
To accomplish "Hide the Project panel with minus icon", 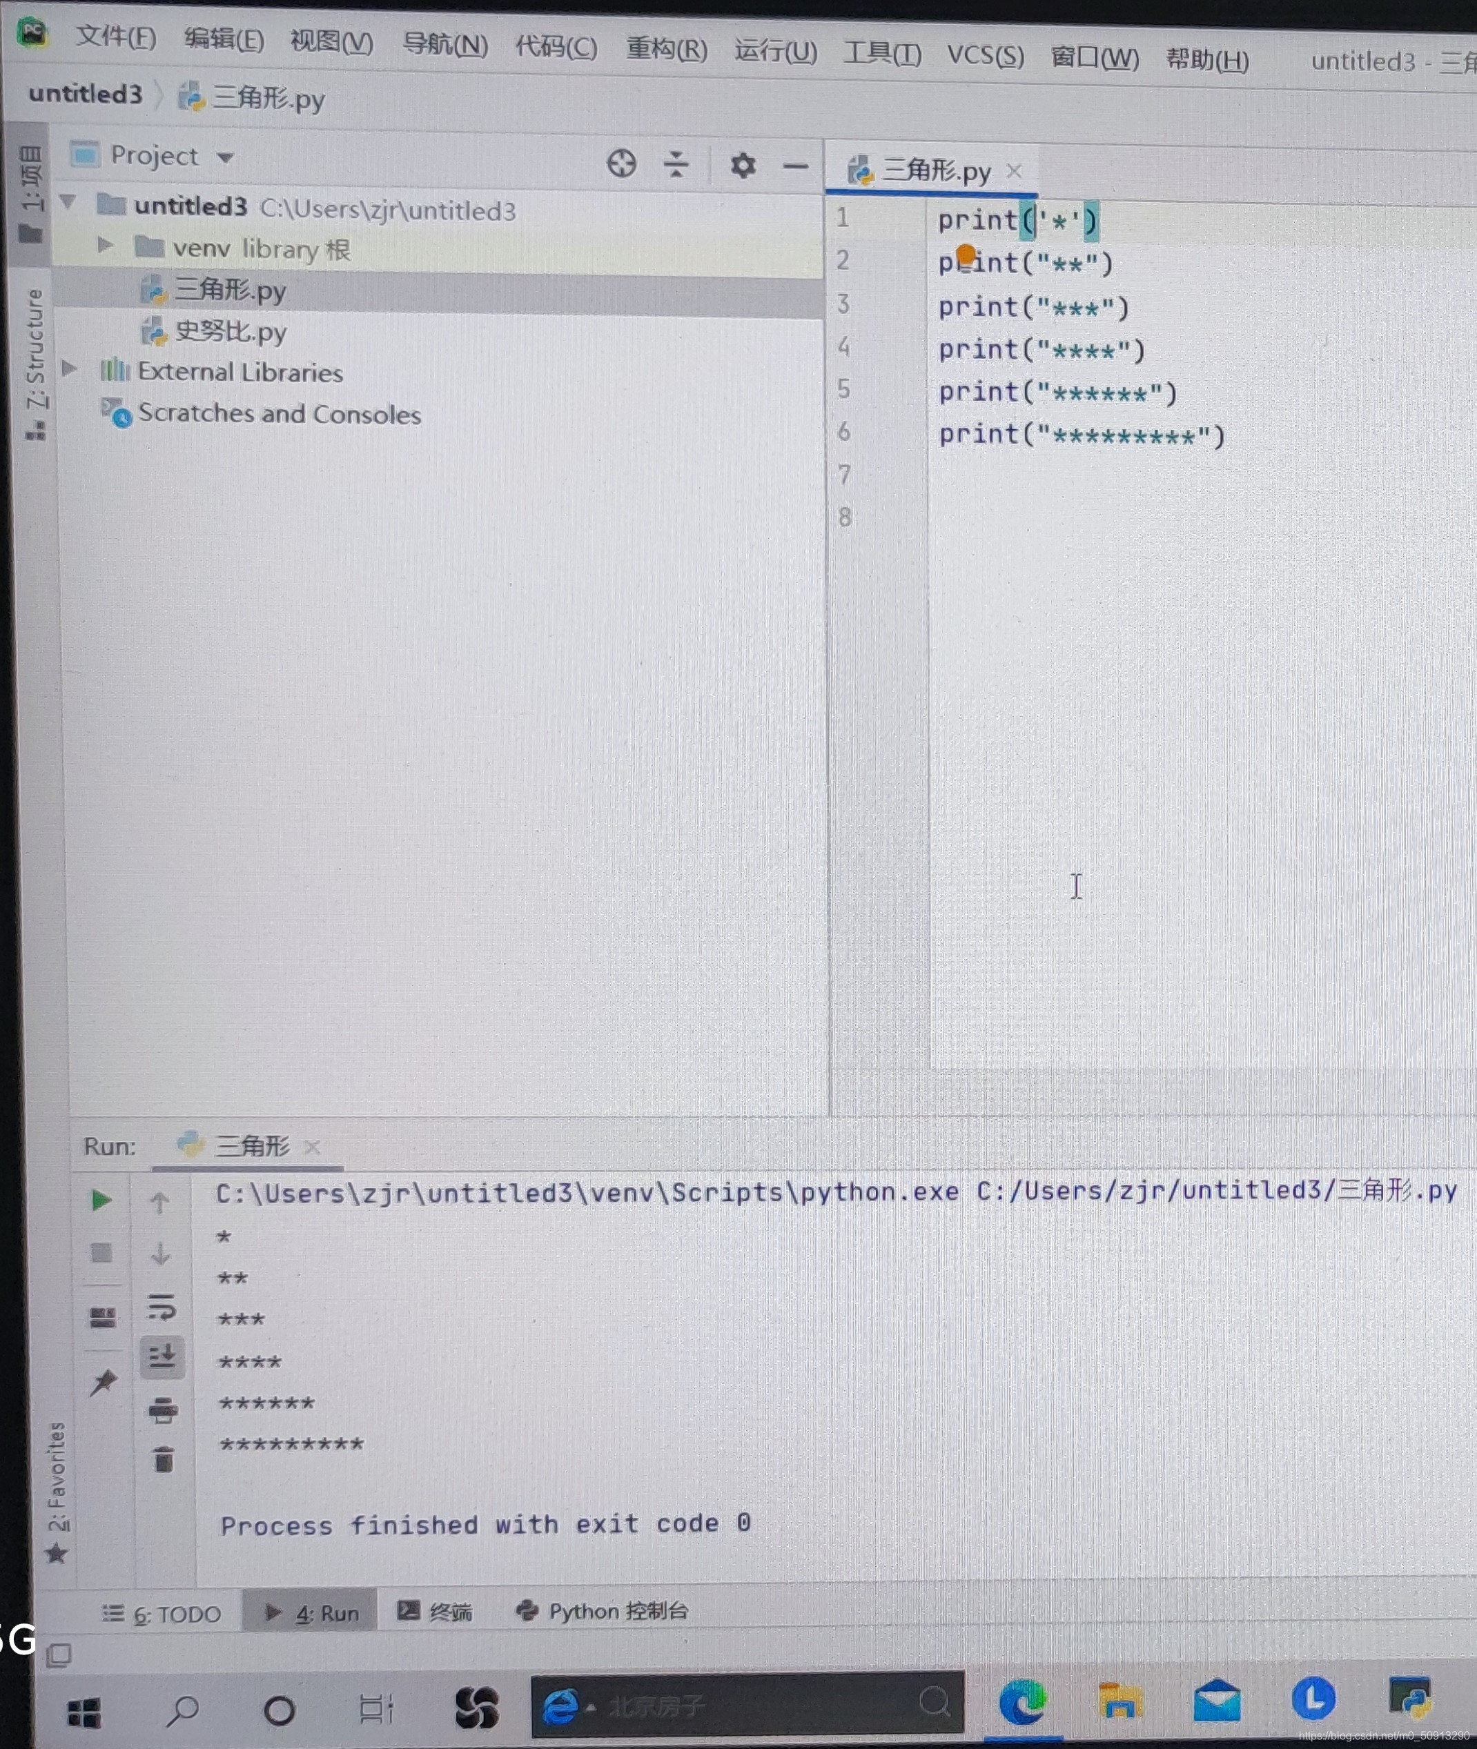I will pyautogui.click(x=794, y=166).
